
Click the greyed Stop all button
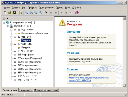pos(71,13)
